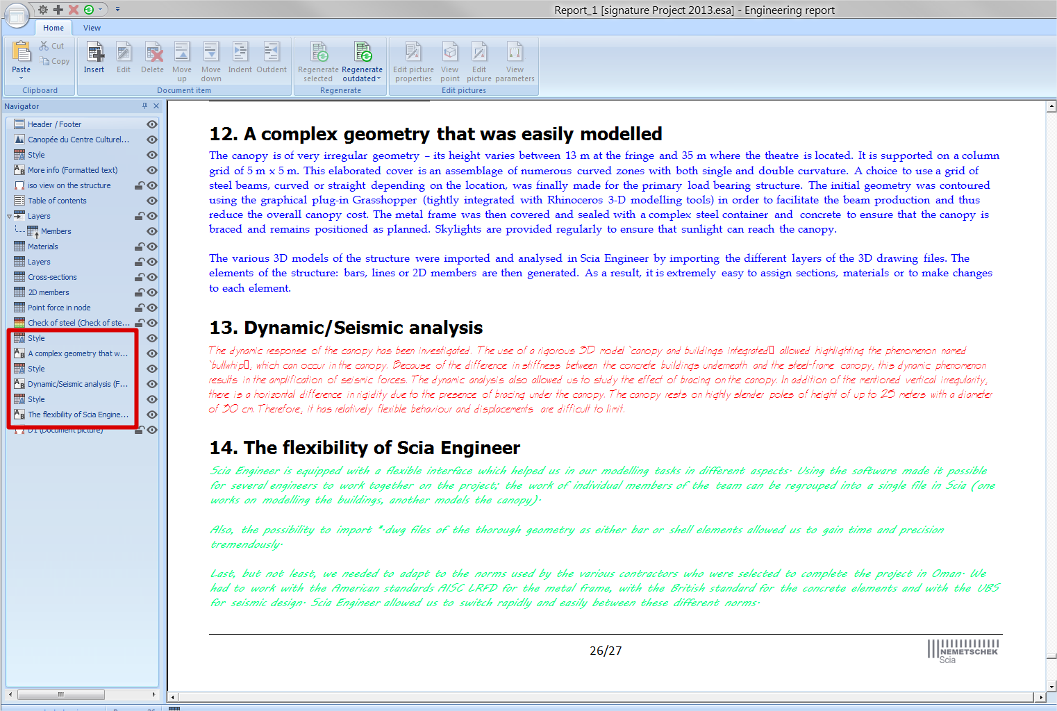
Task: Select Cross-sections in Navigator
Action: click(x=52, y=277)
